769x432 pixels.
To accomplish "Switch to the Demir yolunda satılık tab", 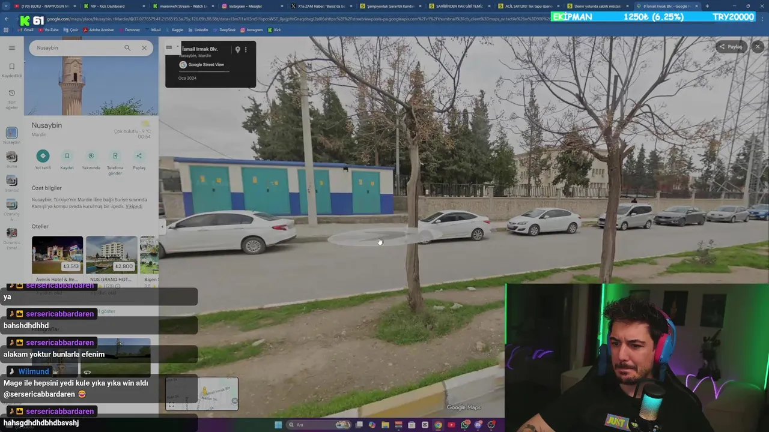I will [597, 6].
